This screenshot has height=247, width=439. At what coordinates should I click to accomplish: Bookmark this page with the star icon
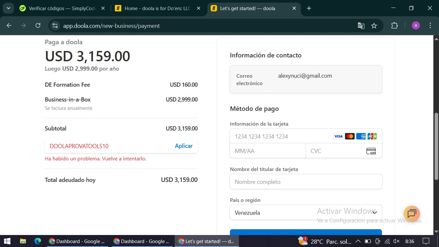374,26
